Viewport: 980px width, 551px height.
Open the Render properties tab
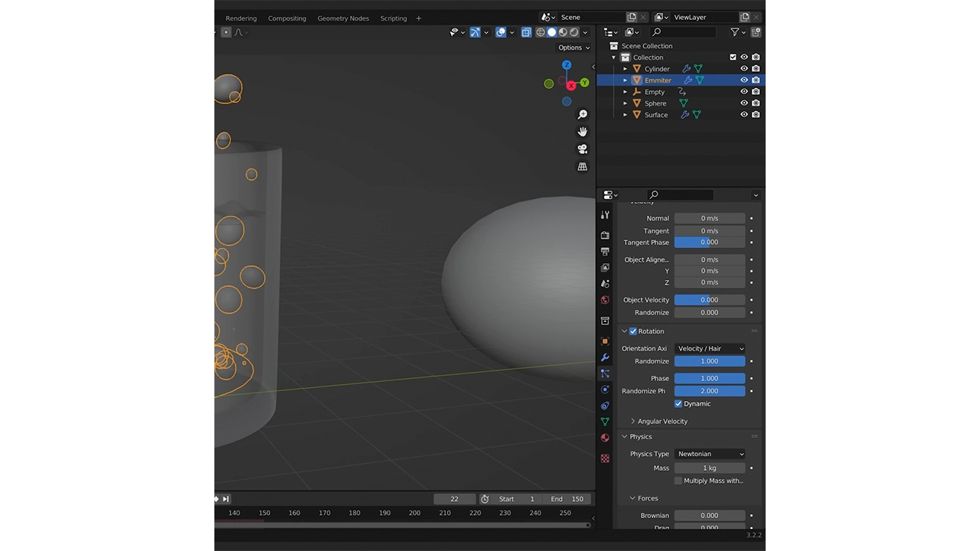605,235
